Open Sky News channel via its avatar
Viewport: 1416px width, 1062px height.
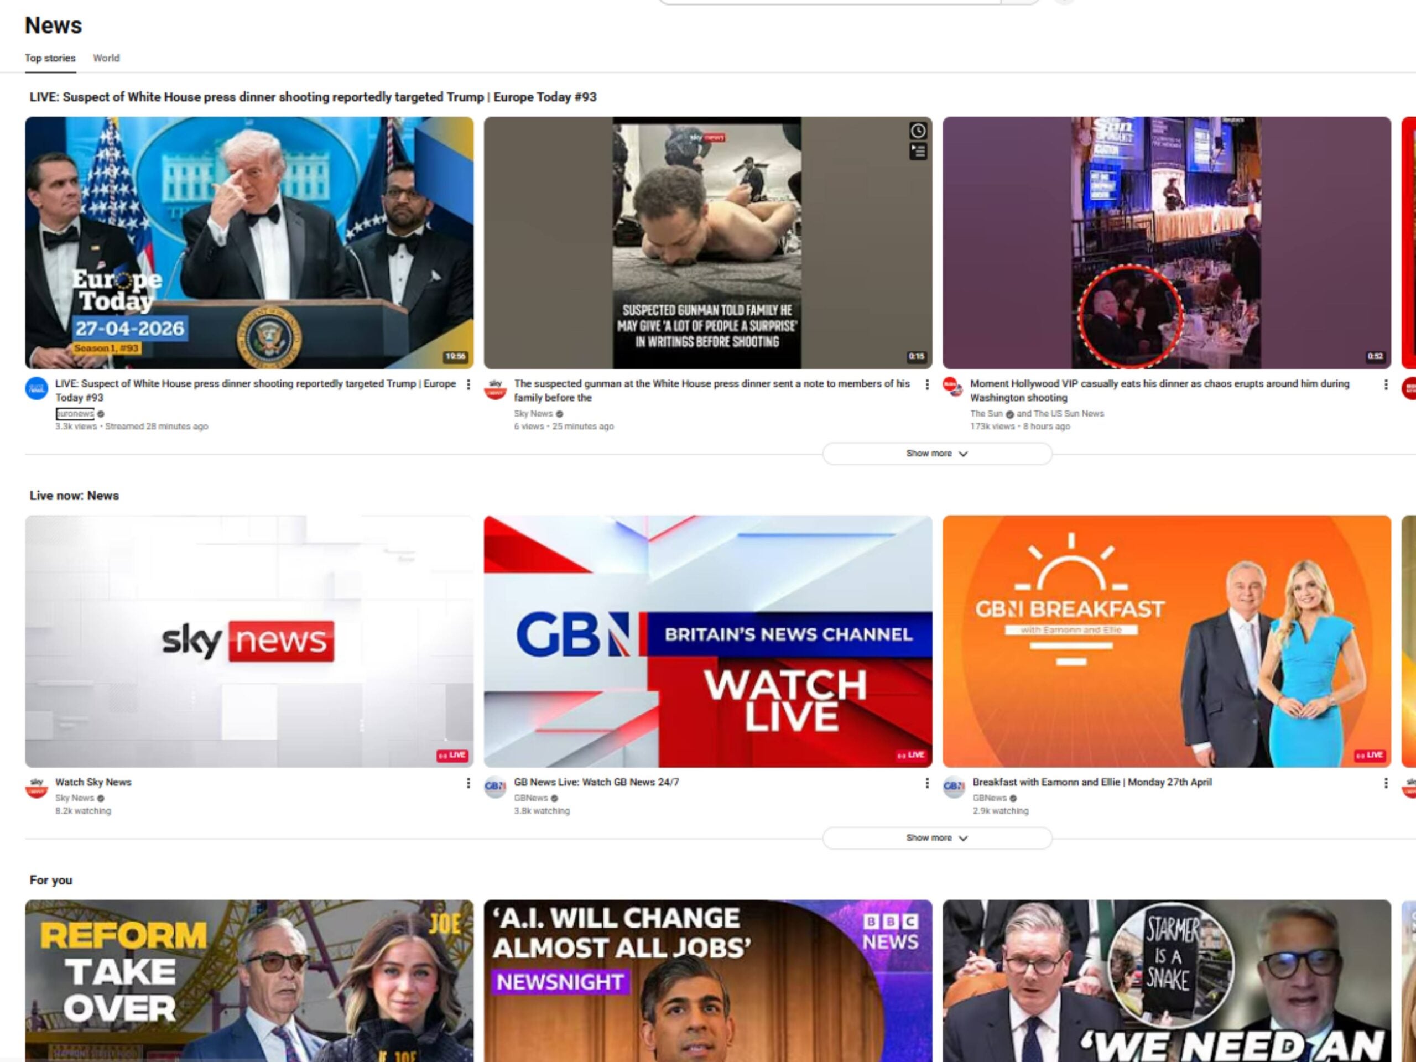point(494,388)
